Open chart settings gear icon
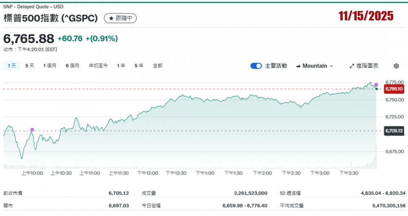408x216 pixels. (x=396, y=66)
